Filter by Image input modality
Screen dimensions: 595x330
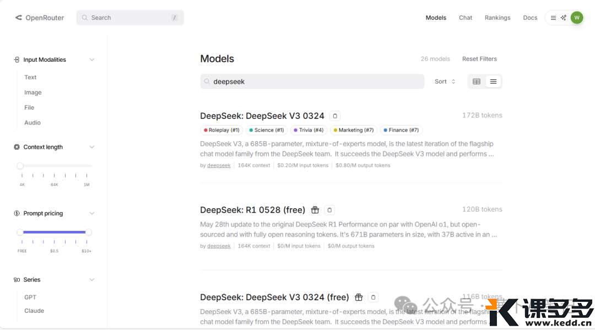pyautogui.click(x=33, y=93)
